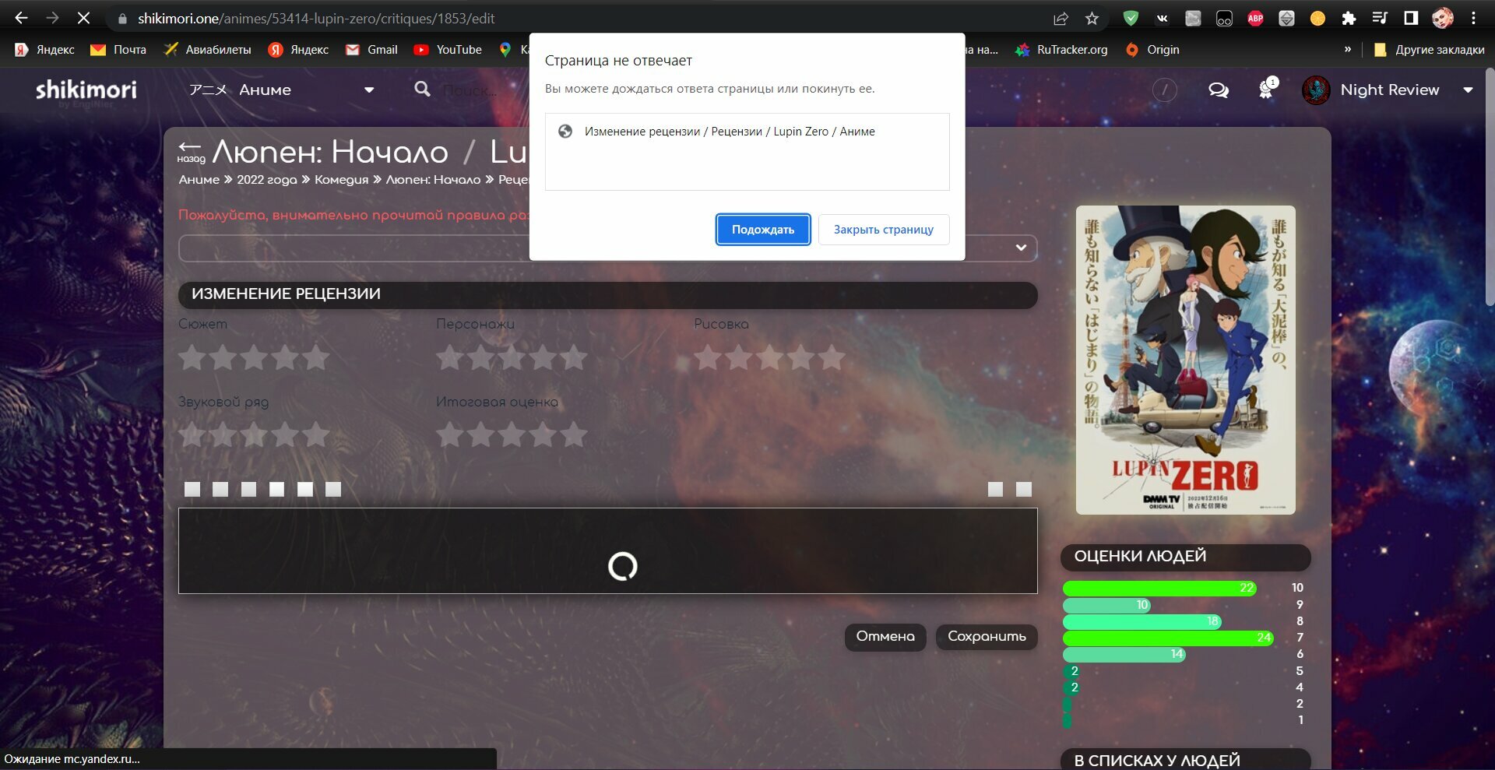This screenshot has width=1495, height=770.
Task: Open the RuTracker.org bookmark
Action: pos(1061,50)
